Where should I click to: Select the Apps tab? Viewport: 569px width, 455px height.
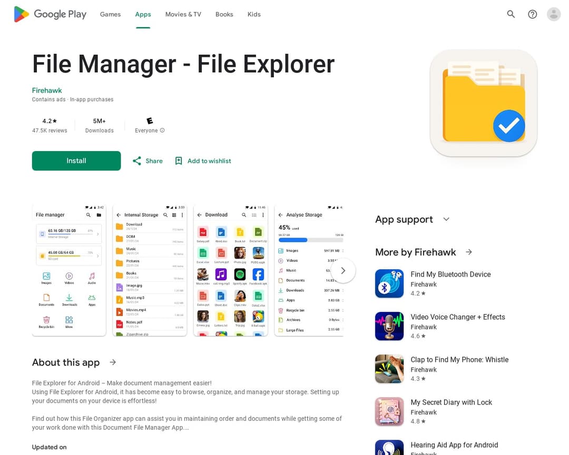point(143,14)
